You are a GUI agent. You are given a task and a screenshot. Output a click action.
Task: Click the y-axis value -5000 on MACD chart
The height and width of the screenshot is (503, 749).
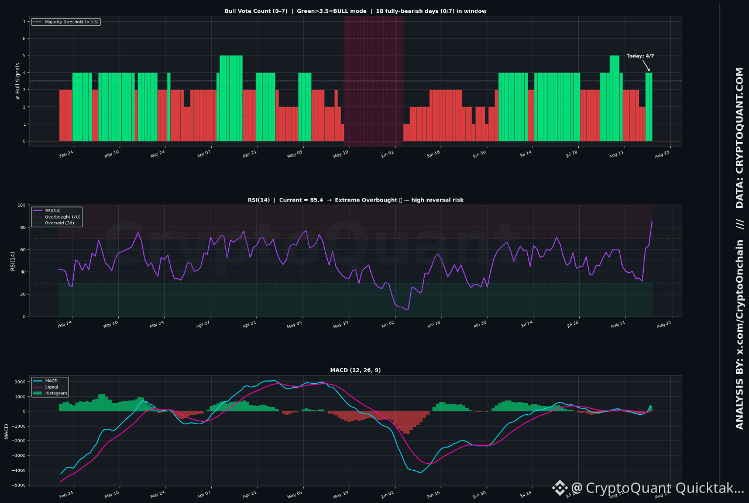[x=20, y=485]
